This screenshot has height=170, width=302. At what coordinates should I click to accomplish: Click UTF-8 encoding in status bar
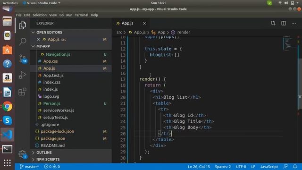pos(241,167)
